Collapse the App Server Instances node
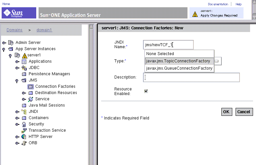Viewport: 256px width, 165px height. point(4,49)
